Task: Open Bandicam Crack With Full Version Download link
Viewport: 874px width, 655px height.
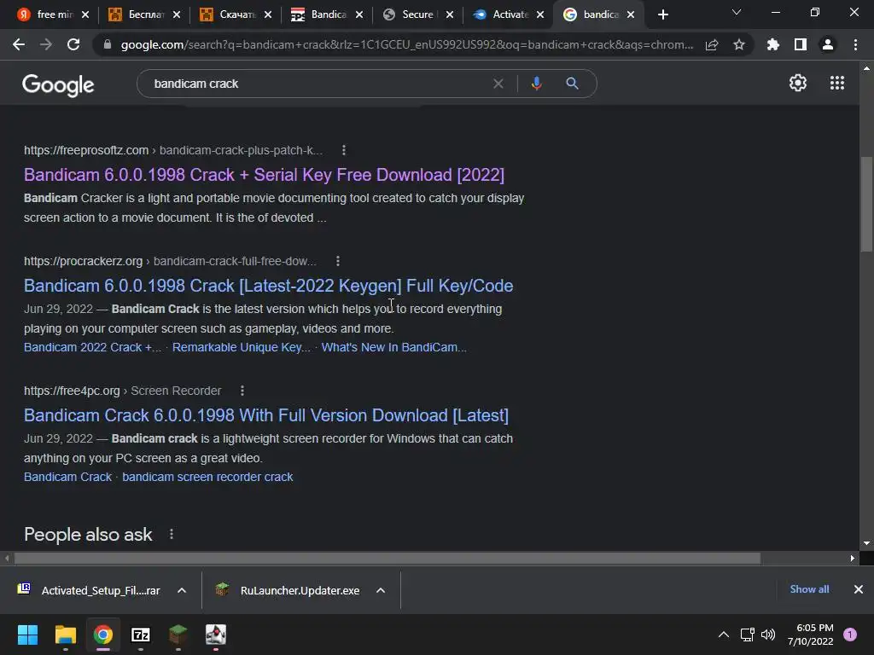Action: (x=266, y=415)
